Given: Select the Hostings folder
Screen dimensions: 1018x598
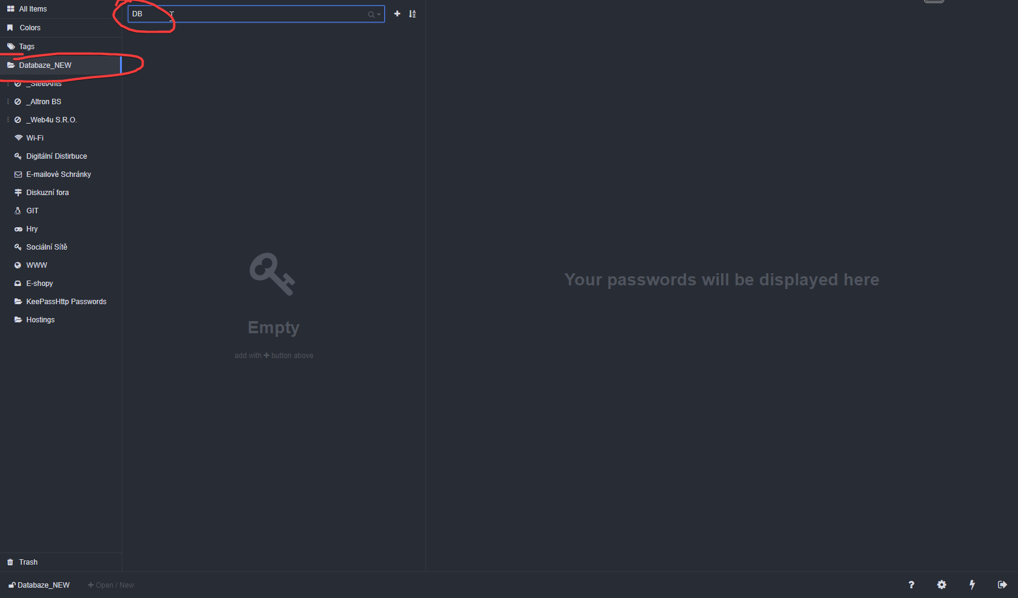Looking at the screenshot, I should pos(40,319).
